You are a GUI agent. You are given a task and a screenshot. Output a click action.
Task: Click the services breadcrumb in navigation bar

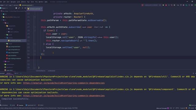tap(16, 5)
